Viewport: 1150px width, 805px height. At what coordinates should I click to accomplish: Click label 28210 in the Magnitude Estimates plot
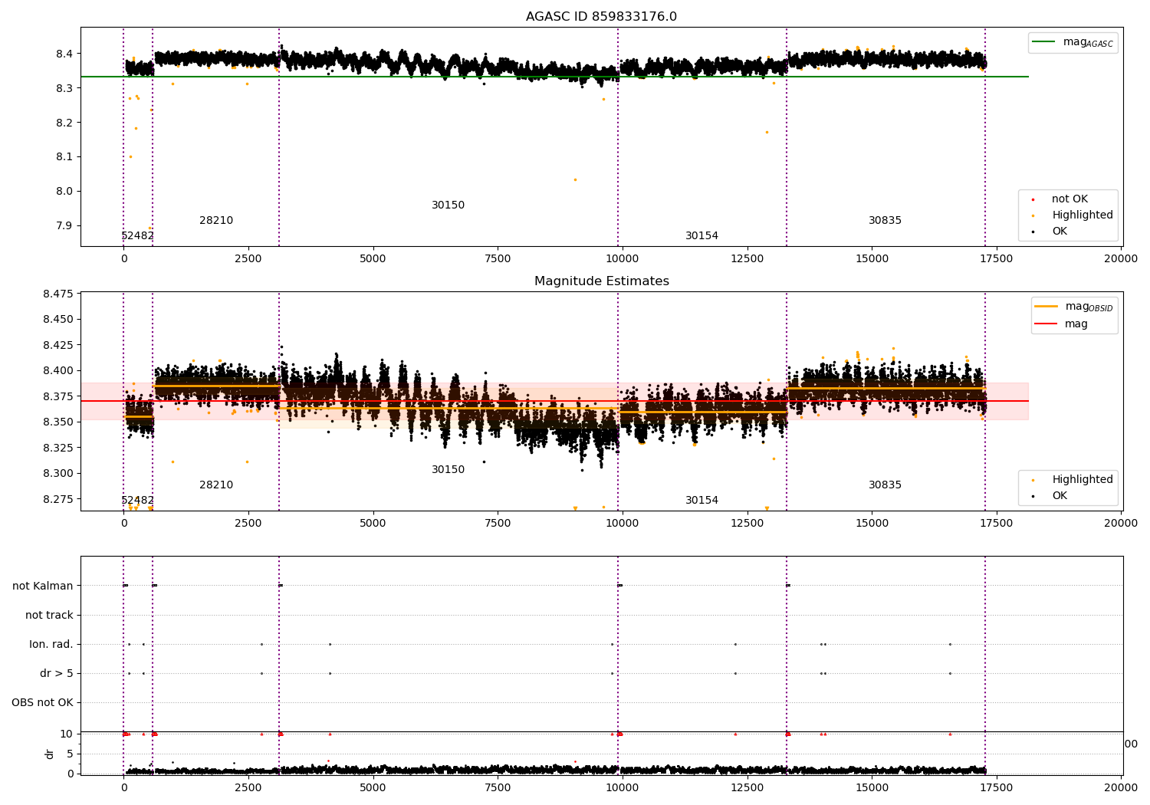[216, 485]
